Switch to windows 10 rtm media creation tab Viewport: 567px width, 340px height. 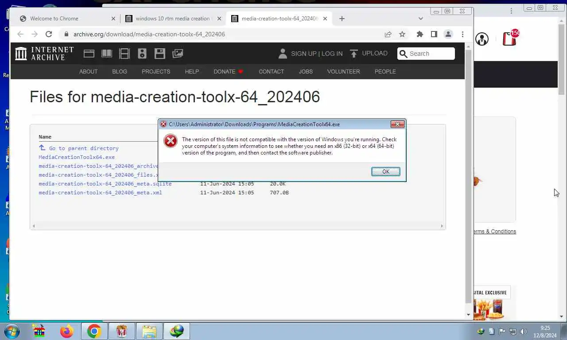(x=173, y=19)
